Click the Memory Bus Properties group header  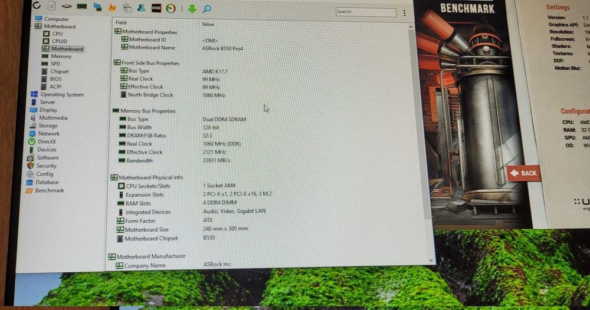point(144,111)
